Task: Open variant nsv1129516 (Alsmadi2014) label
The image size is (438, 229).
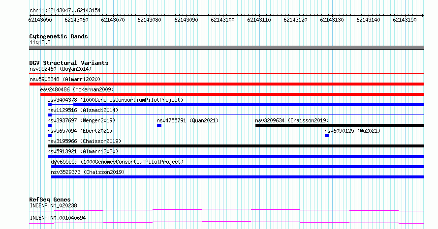Action: pos(83,110)
